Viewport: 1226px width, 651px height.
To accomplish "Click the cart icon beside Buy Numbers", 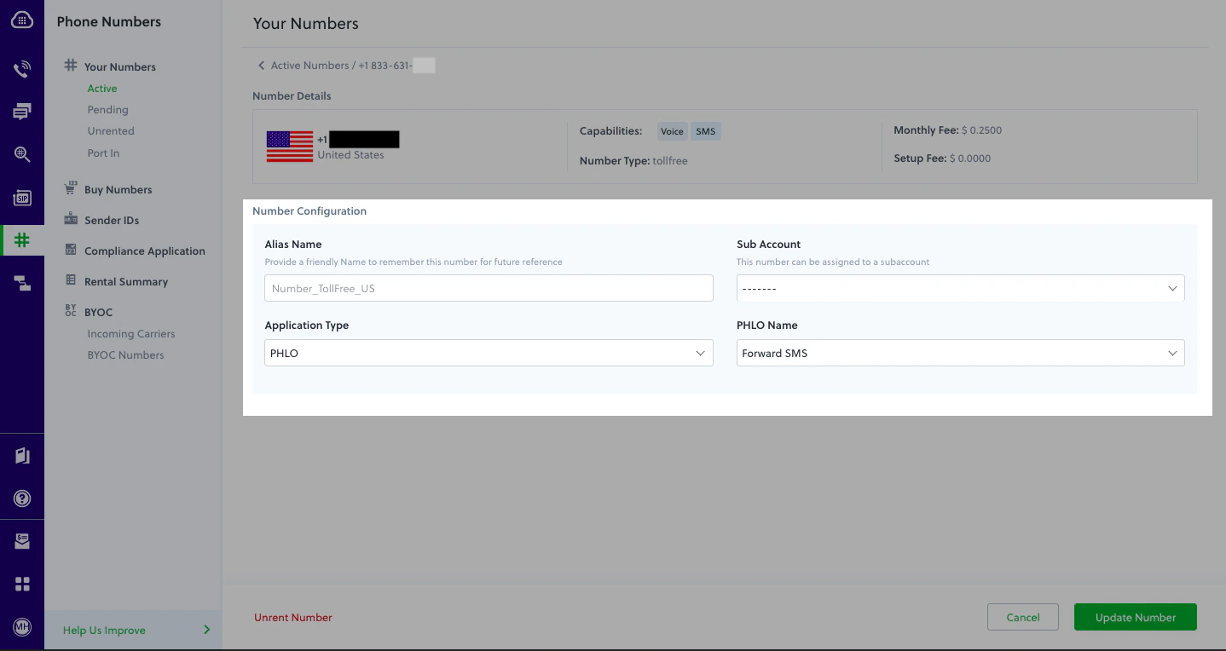I will pyautogui.click(x=71, y=188).
